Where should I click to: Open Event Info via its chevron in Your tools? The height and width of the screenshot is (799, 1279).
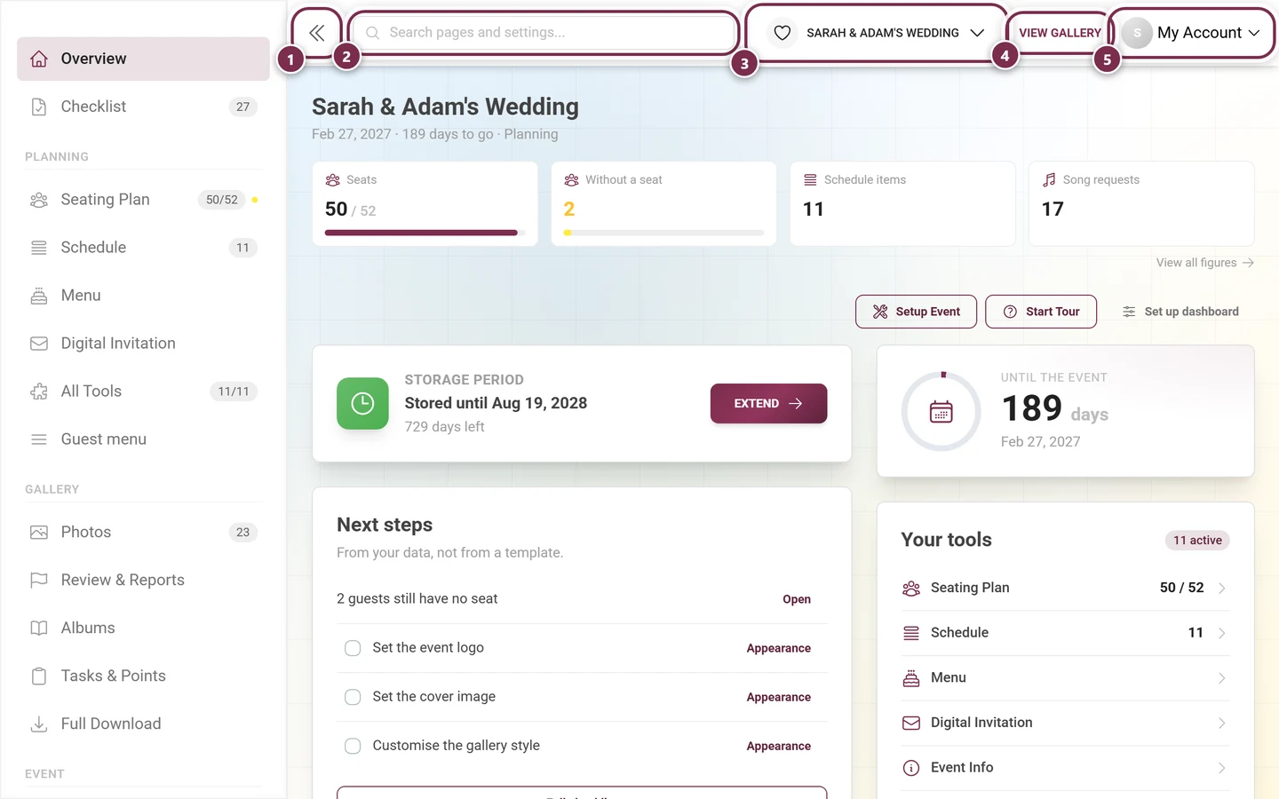click(x=1222, y=768)
